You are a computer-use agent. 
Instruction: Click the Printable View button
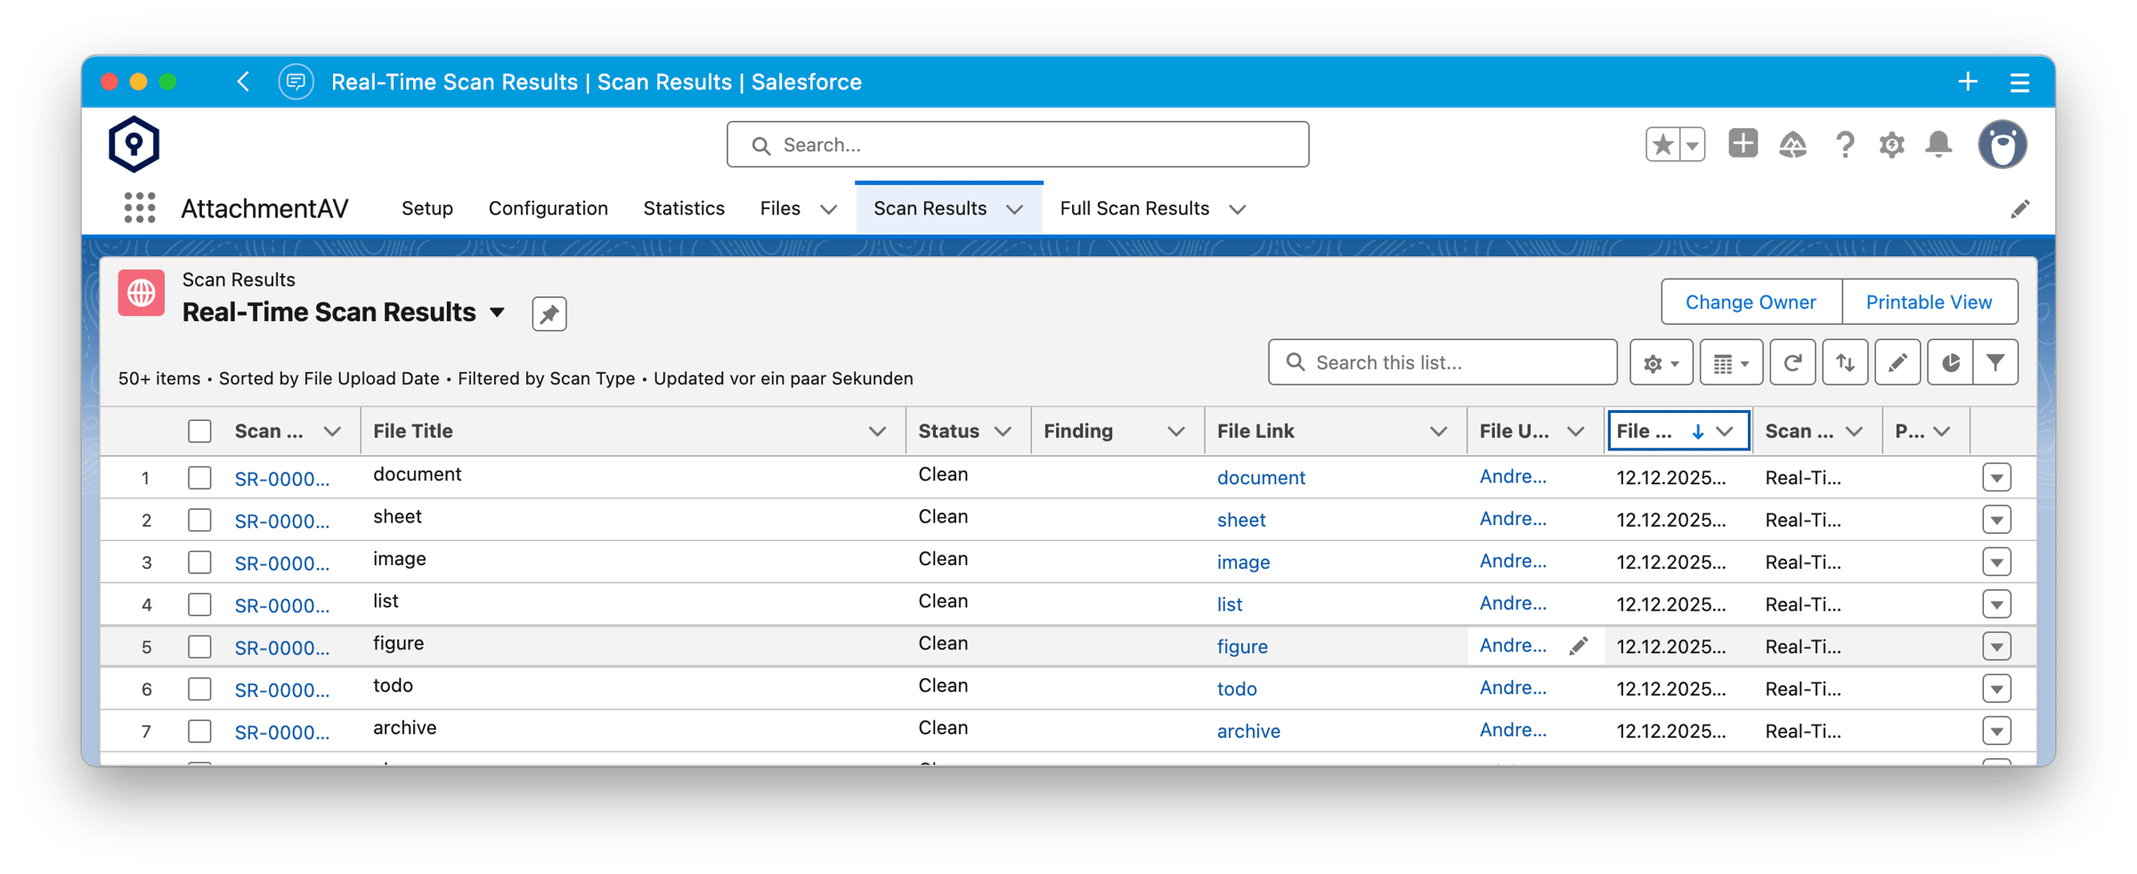click(x=1929, y=302)
